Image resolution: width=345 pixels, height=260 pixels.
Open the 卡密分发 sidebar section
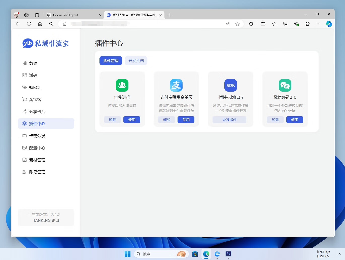[37, 136]
